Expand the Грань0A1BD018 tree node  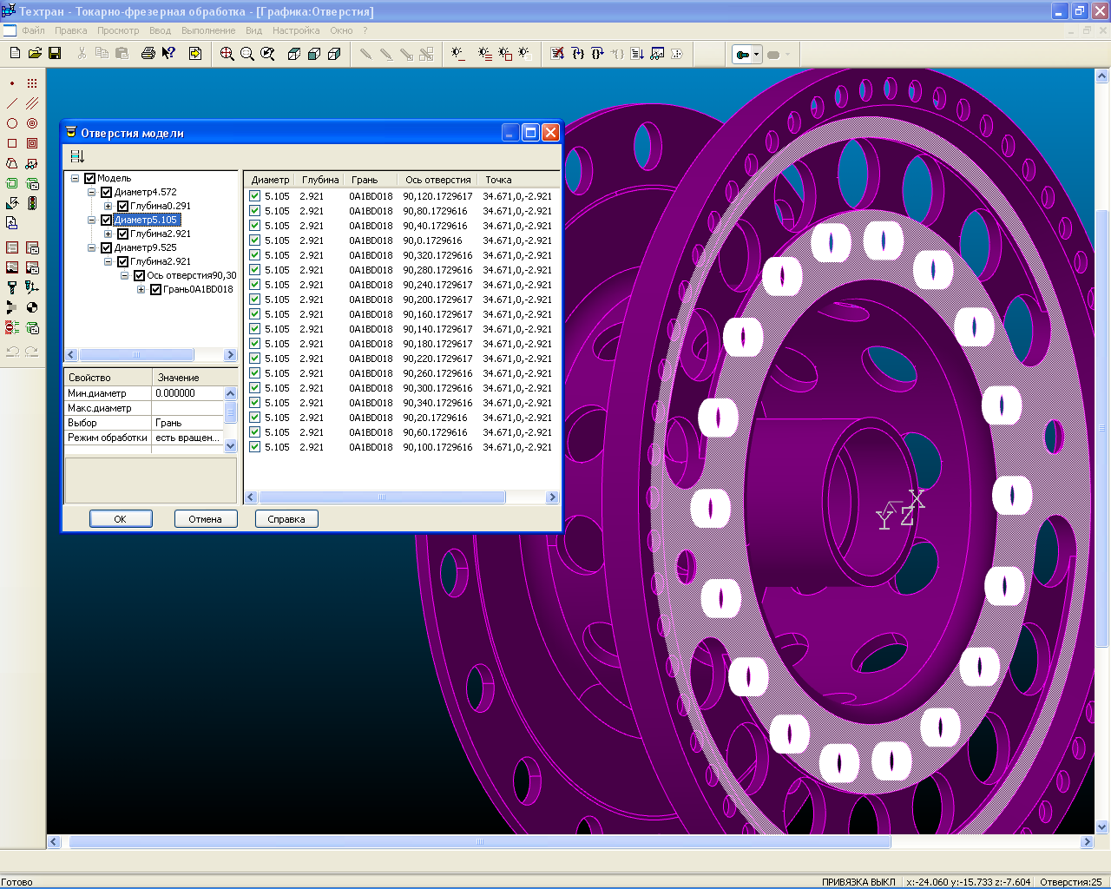pos(141,289)
